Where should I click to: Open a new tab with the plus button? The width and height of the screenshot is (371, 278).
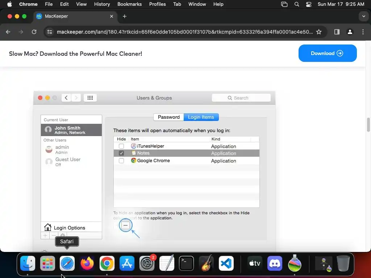(x=125, y=16)
